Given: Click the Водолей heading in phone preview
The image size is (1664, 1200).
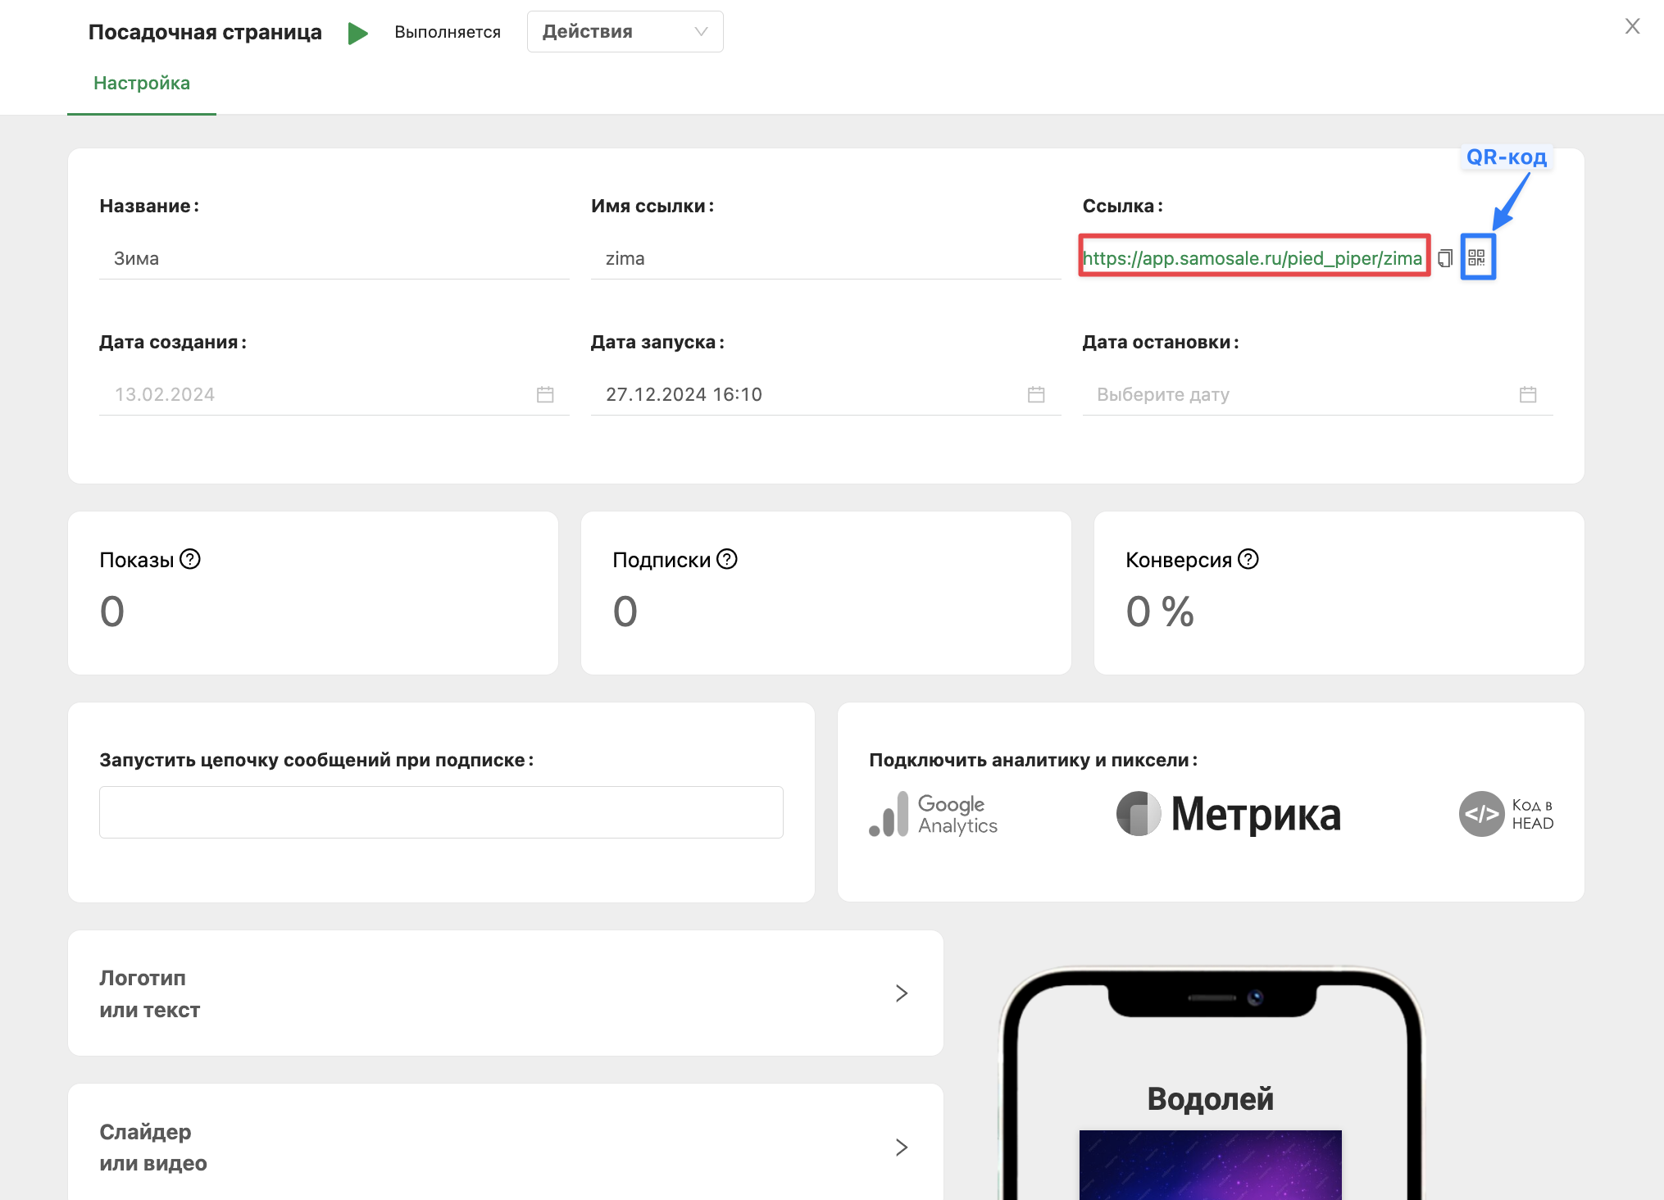Looking at the screenshot, I should (1211, 1099).
